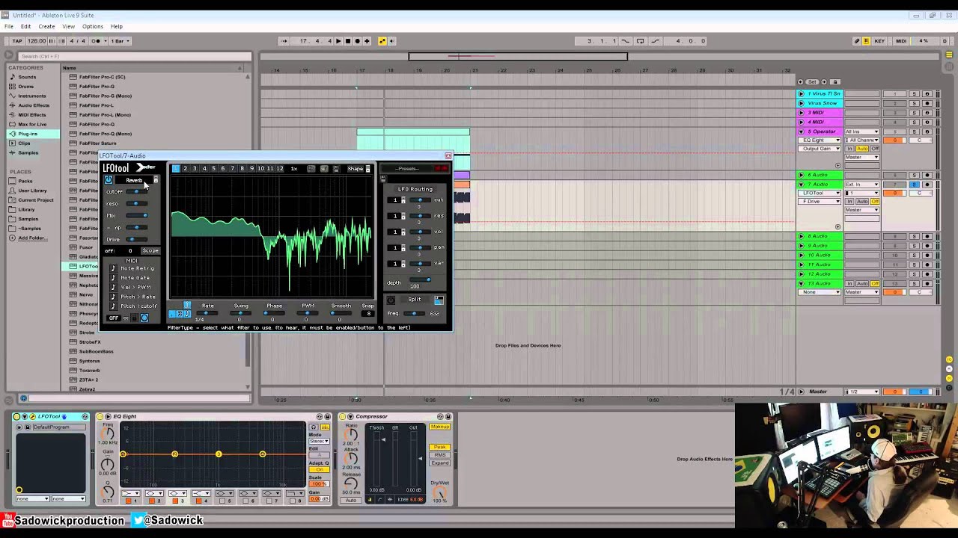Fold track 7 Audio

click(x=801, y=185)
